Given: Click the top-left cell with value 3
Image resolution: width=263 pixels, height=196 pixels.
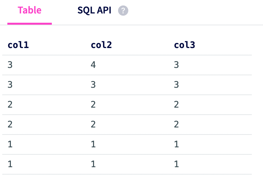Looking at the screenshot, I should coord(10,65).
